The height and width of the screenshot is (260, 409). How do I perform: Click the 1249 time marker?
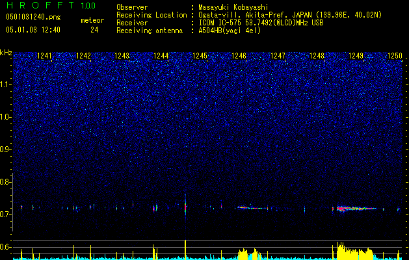coord(356,56)
